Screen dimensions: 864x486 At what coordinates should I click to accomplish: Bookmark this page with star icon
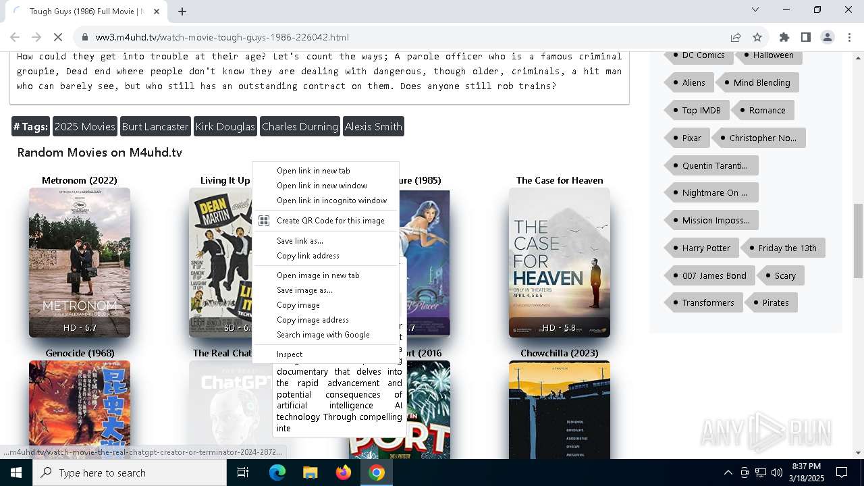pos(757,37)
